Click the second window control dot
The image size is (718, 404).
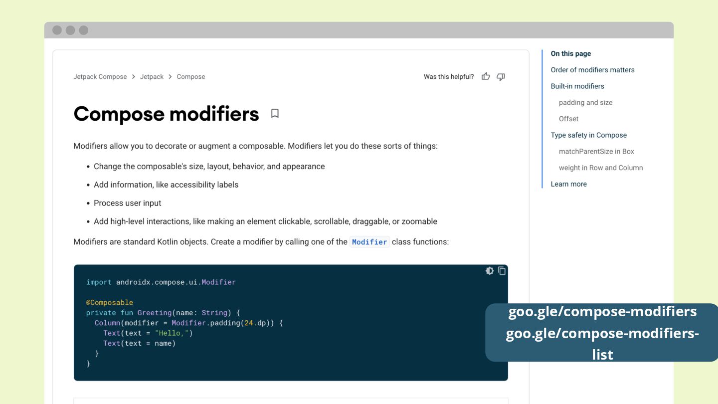[x=70, y=30]
